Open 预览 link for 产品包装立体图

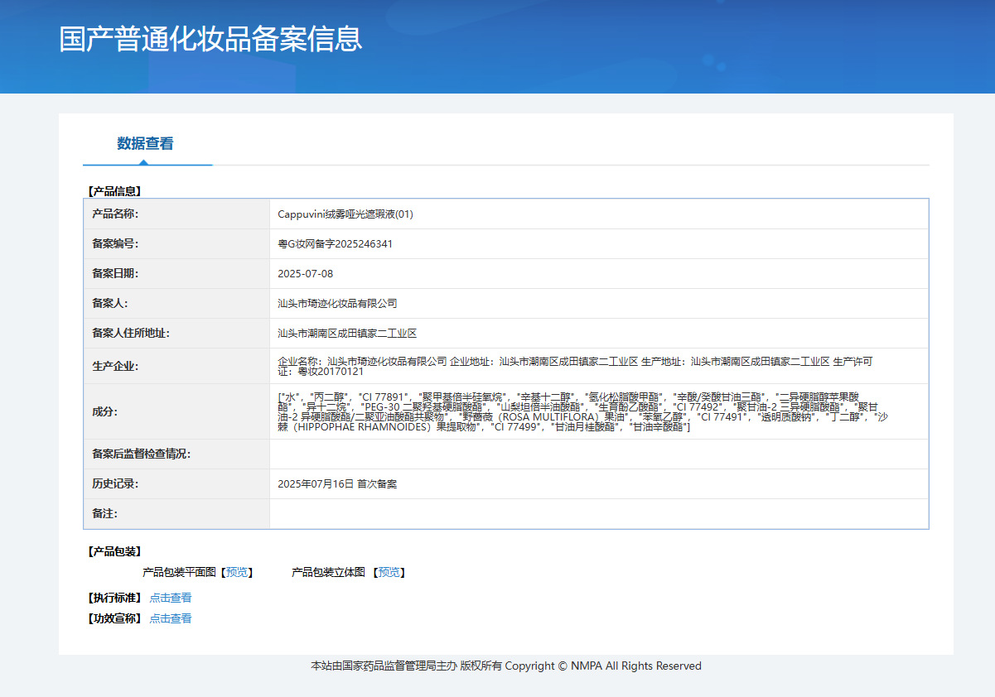(x=389, y=572)
